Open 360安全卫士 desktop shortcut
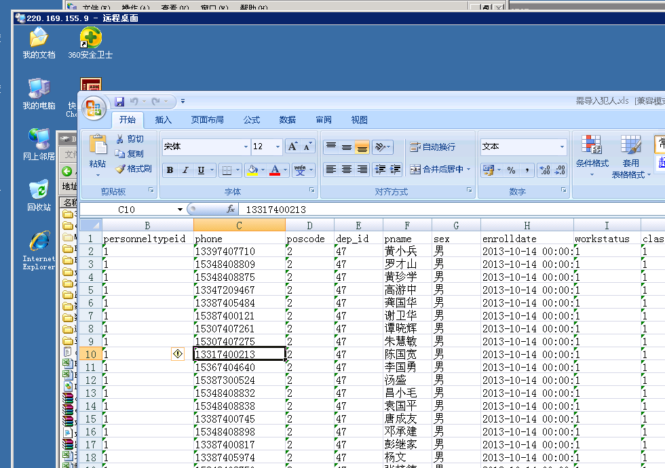 90,43
